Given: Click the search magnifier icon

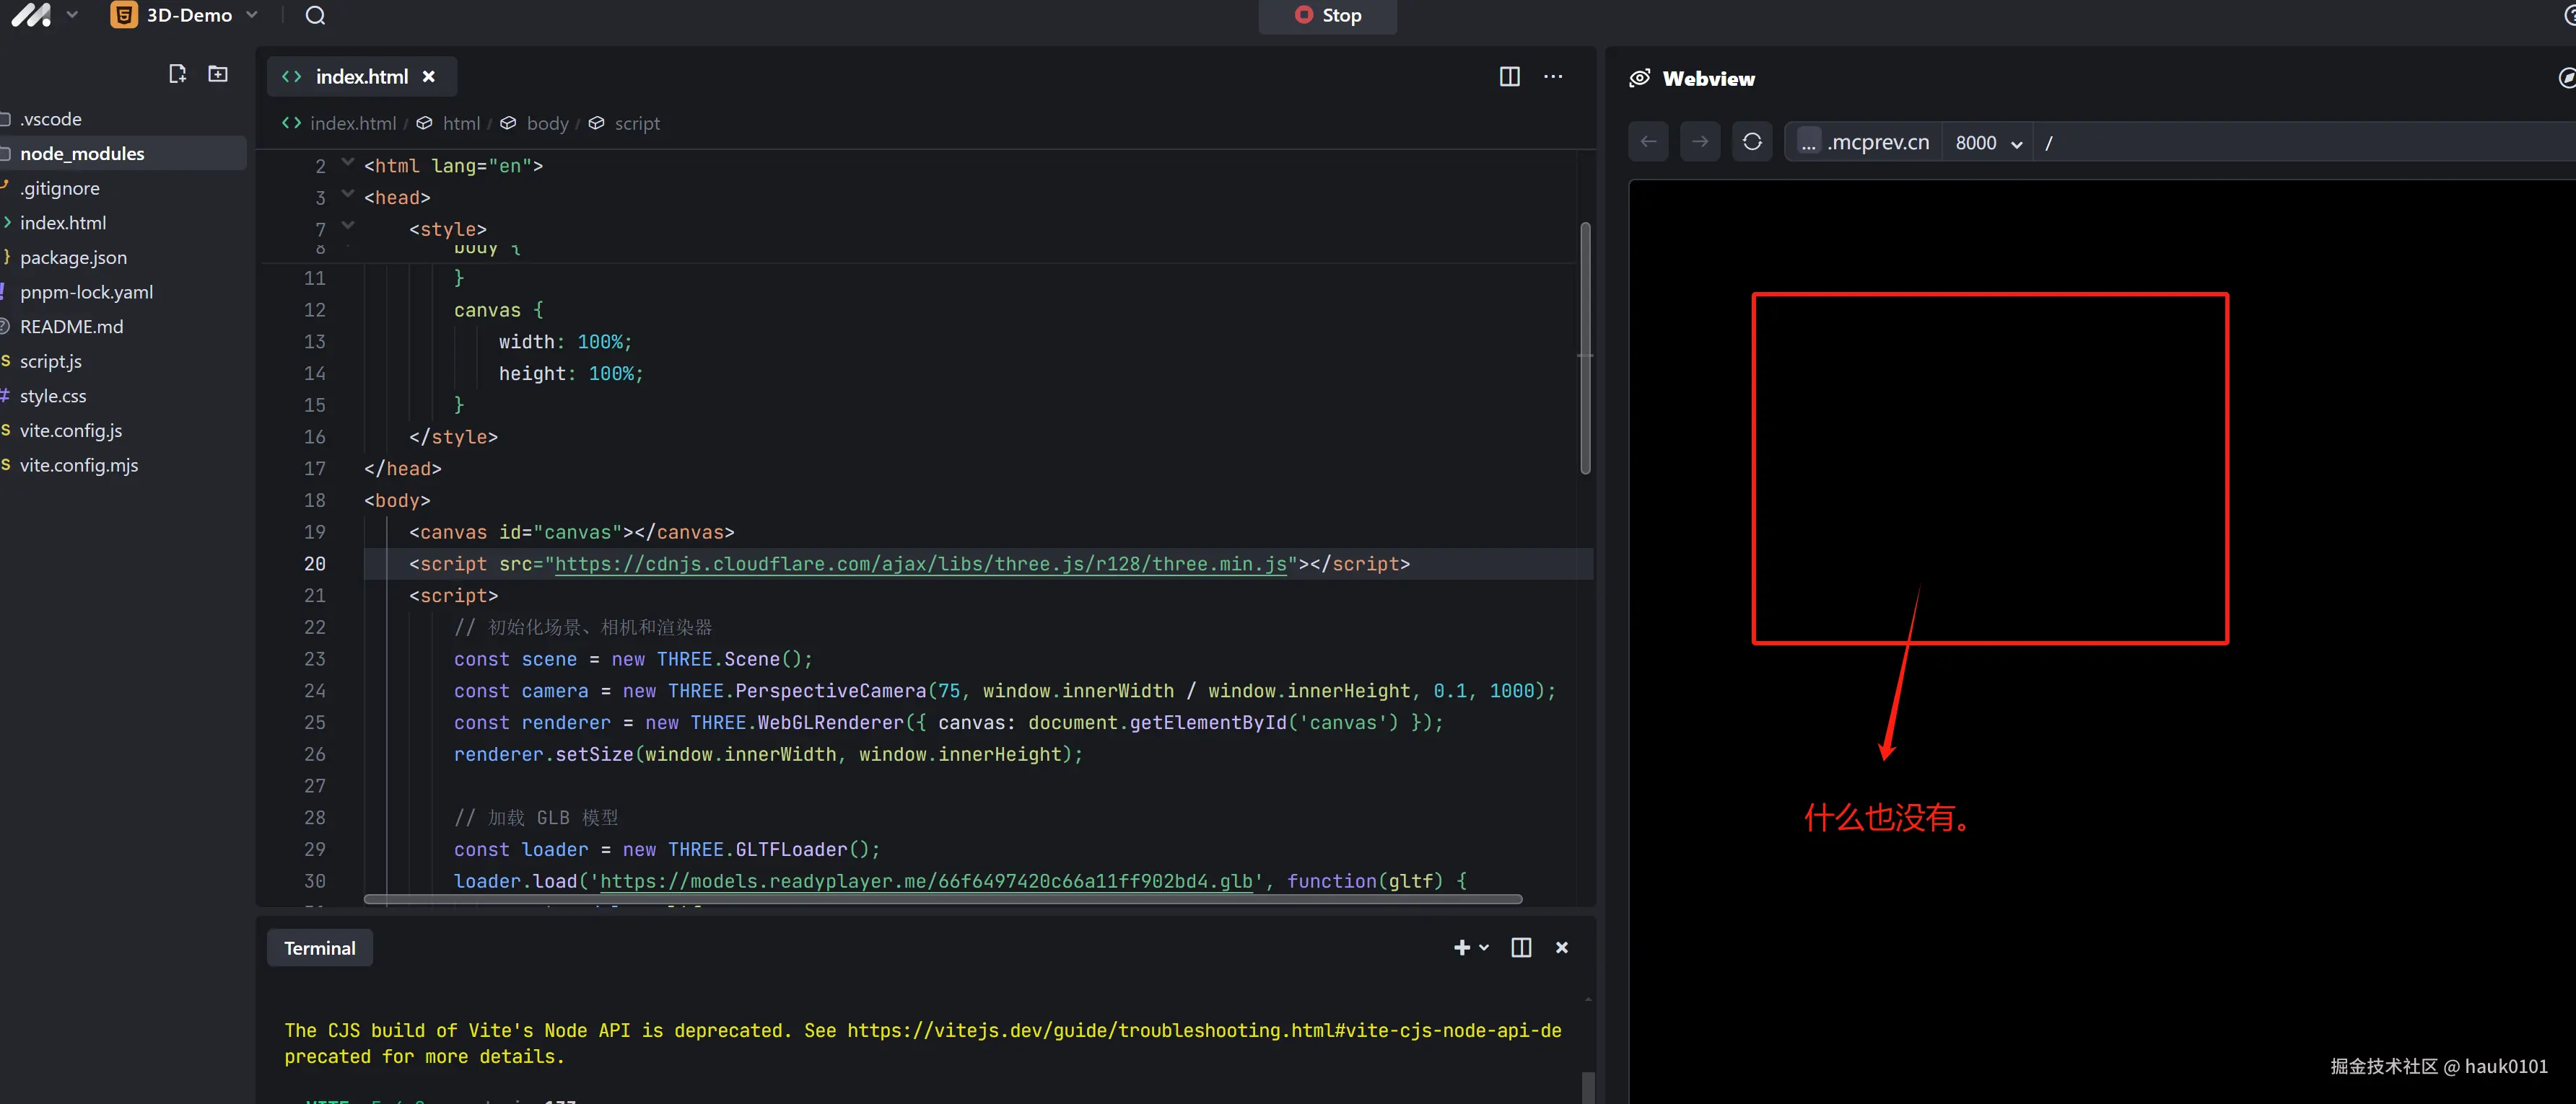Looking at the screenshot, I should point(315,15).
